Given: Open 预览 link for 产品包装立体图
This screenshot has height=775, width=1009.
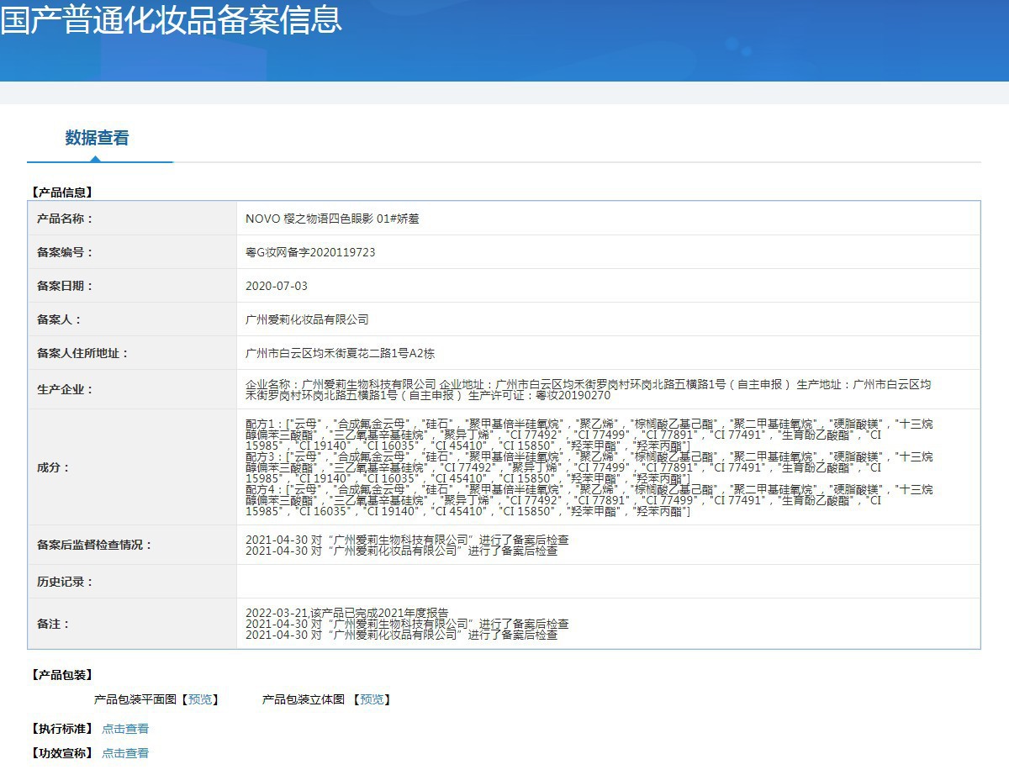Looking at the screenshot, I should [372, 699].
